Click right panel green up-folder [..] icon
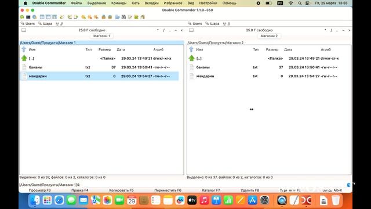The width and height of the screenshot is (371, 209). (x=191, y=58)
